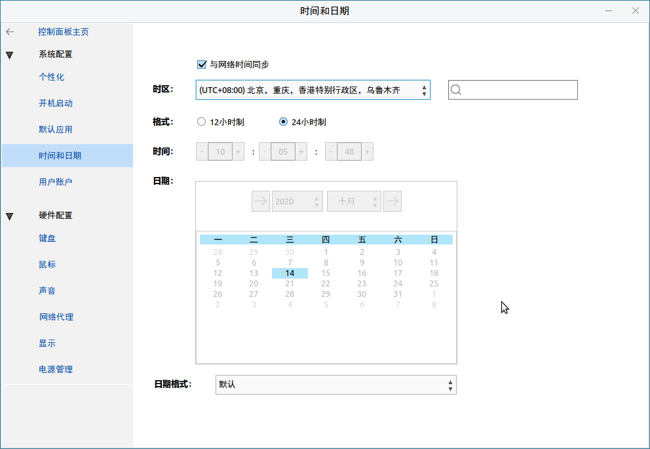Select date 19 in calendar
Screen dimensions: 650x449
218,284
